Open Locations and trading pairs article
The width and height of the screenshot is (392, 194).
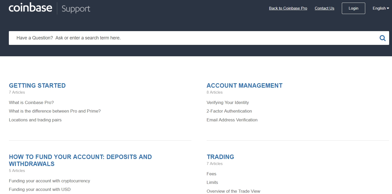[x=35, y=120]
